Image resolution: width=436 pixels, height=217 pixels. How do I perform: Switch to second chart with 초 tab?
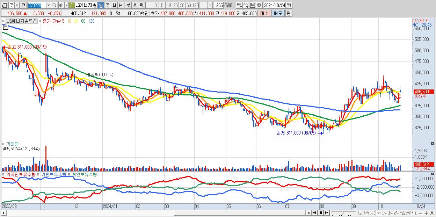tap(135, 6)
